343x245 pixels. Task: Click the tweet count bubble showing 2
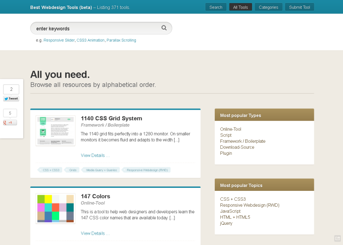11,89
